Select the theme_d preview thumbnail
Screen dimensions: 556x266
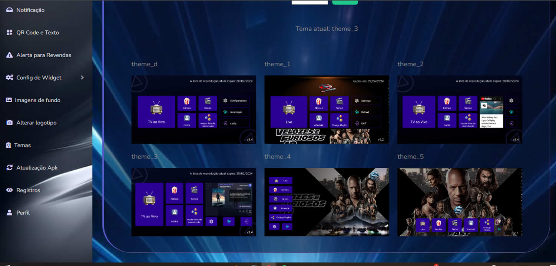coord(193,110)
